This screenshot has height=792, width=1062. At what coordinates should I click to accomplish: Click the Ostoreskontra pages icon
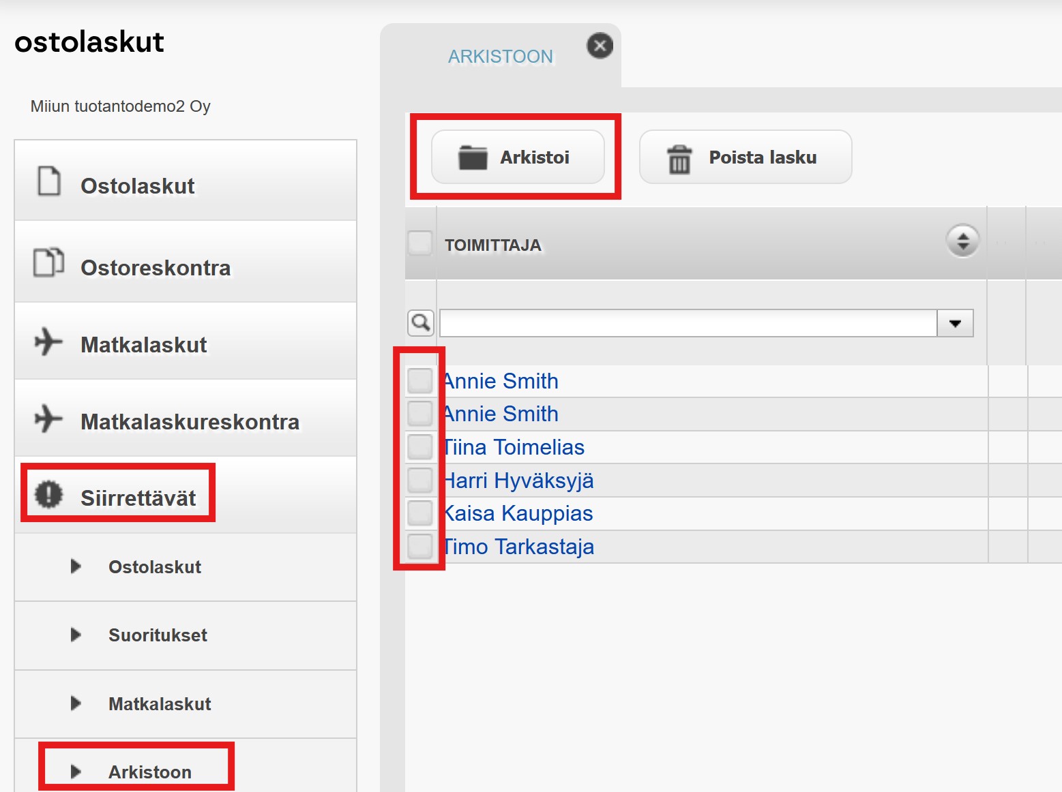[49, 262]
